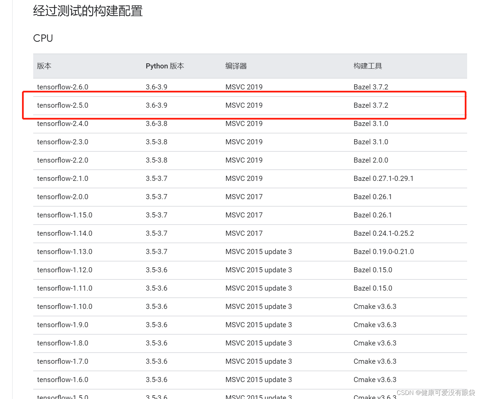Click MSVC 2017 in tensorflow-2.0.0 row

244,197
